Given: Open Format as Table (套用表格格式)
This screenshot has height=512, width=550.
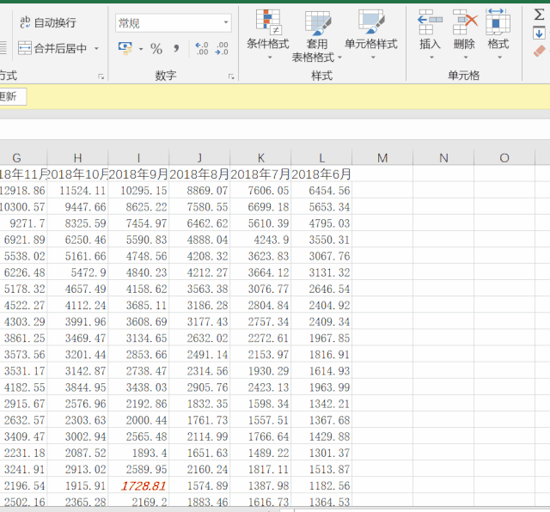Looking at the screenshot, I should click(x=317, y=37).
